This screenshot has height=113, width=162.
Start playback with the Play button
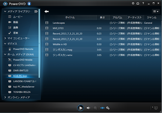coord(81,108)
